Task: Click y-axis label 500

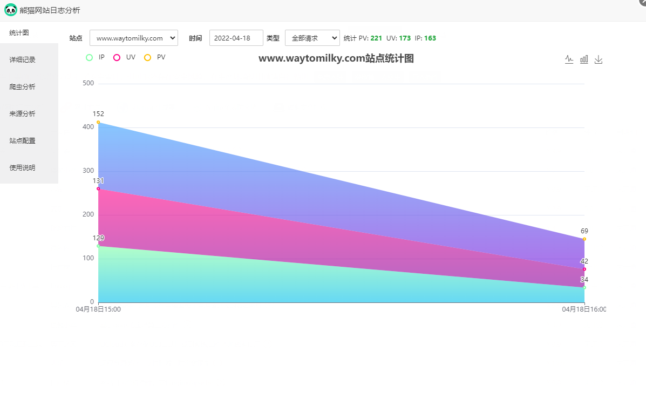Action: (88, 83)
